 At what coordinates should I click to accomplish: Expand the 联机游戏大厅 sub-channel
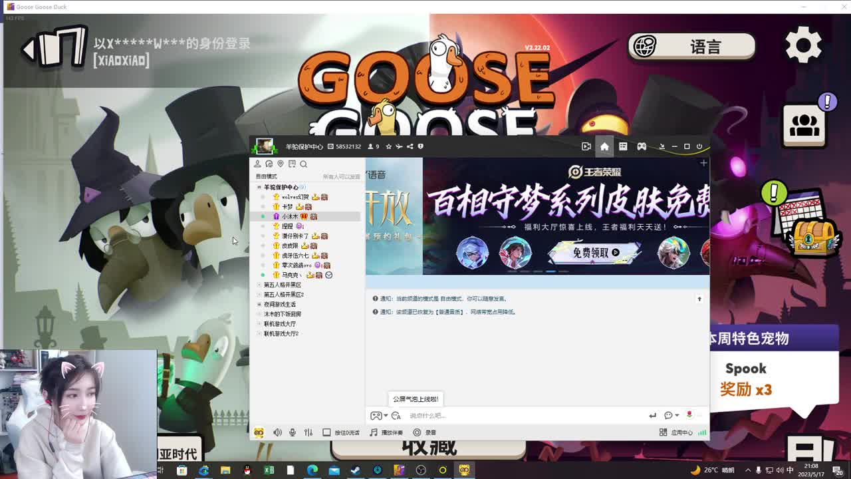tap(259, 324)
